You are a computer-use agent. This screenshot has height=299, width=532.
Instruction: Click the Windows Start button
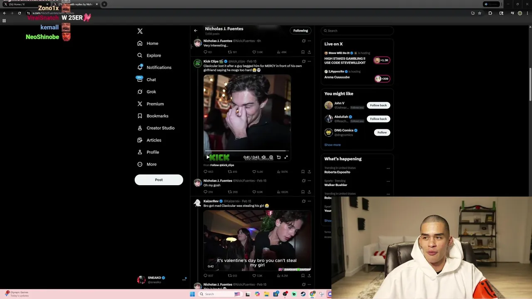point(192,294)
